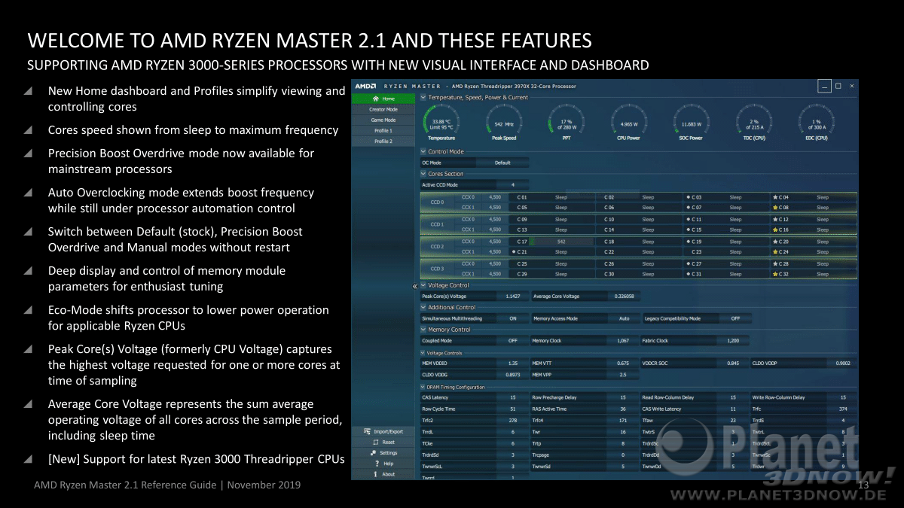Screen dimensions: 904x508
Task: Click the Help question mark icon
Action: tap(378, 464)
